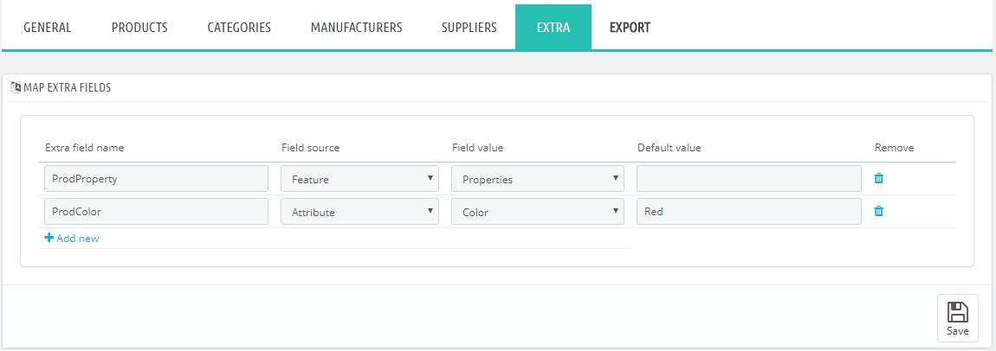Image resolution: width=996 pixels, height=351 pixels.
Task: Switch to the Export tab
Action: click(x=630, y=28)
